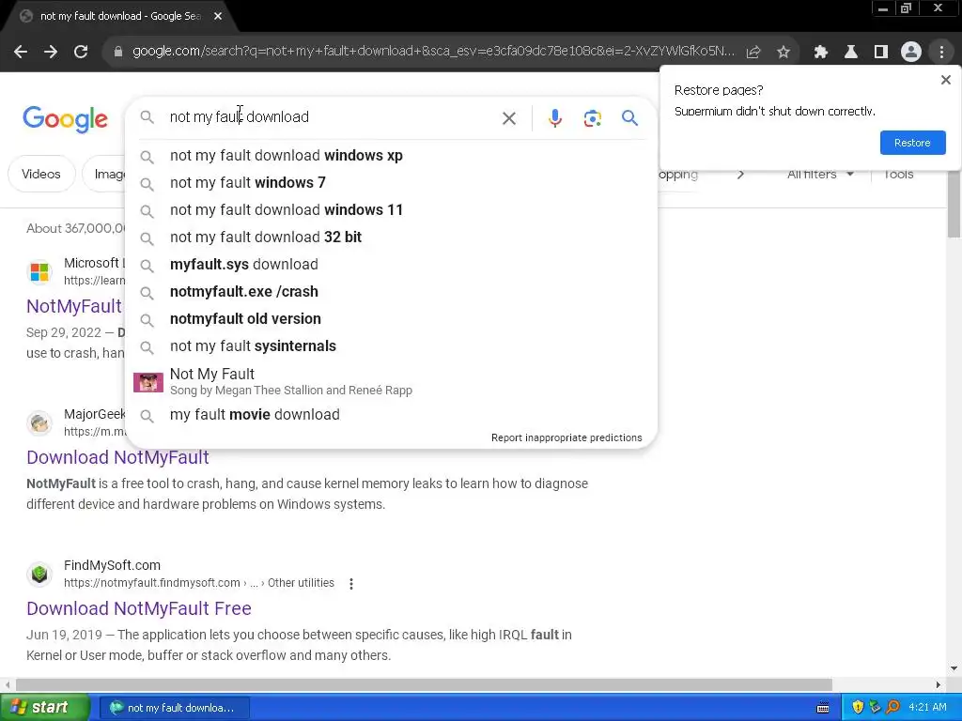This screenshot has height=721, width=962.
Task: Click the right chevron to show more filters
Action: click(x=740, y=174)
